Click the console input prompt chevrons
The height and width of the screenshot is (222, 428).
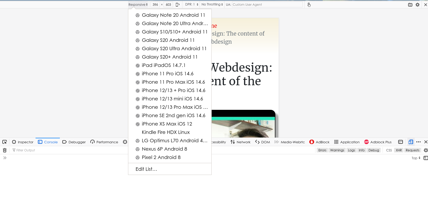[x=5, y=158]
